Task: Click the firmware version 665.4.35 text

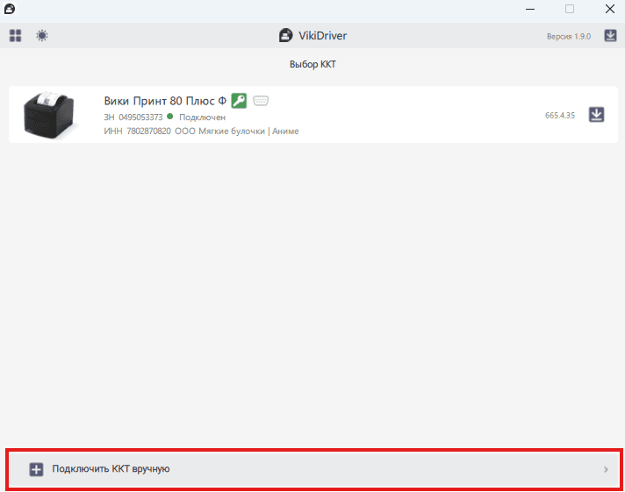Action: coord(560,115)
